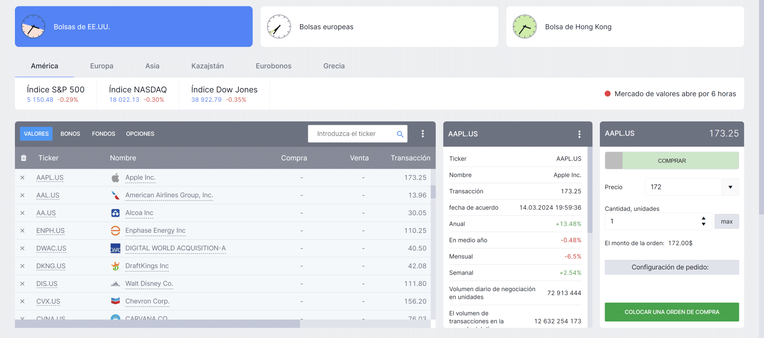Expand Configuración de pedido section
Viewport: 764px width, 338px height.
click(672, 267)
